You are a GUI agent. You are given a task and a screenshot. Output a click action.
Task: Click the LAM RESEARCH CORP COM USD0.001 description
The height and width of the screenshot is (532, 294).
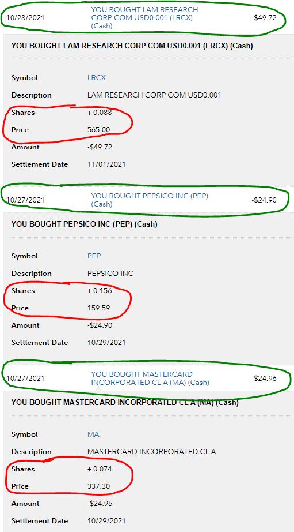[154, 95]
